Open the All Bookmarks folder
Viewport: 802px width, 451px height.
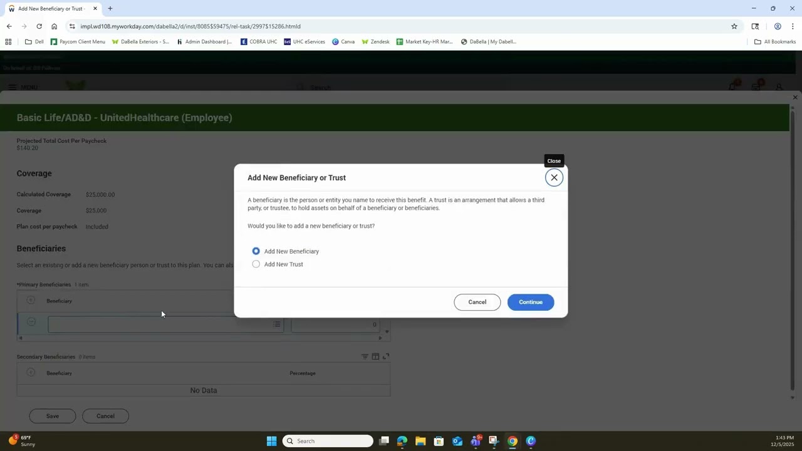(x=775, y=42)
